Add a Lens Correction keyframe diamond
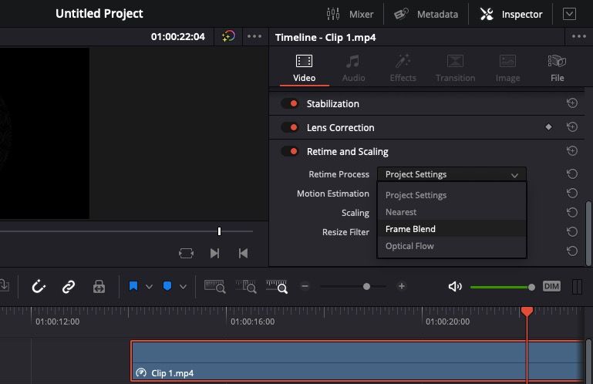 pos(548,127)
